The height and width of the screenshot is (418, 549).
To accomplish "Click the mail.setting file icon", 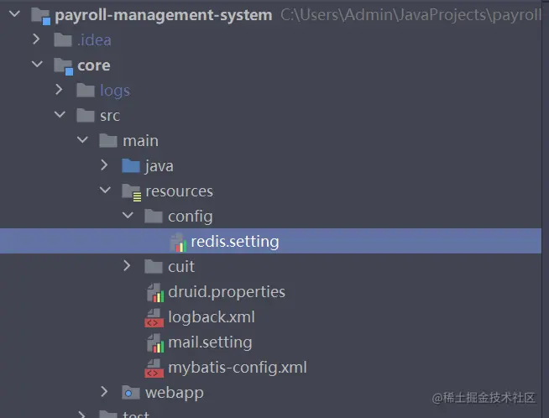I will (155, 343).
